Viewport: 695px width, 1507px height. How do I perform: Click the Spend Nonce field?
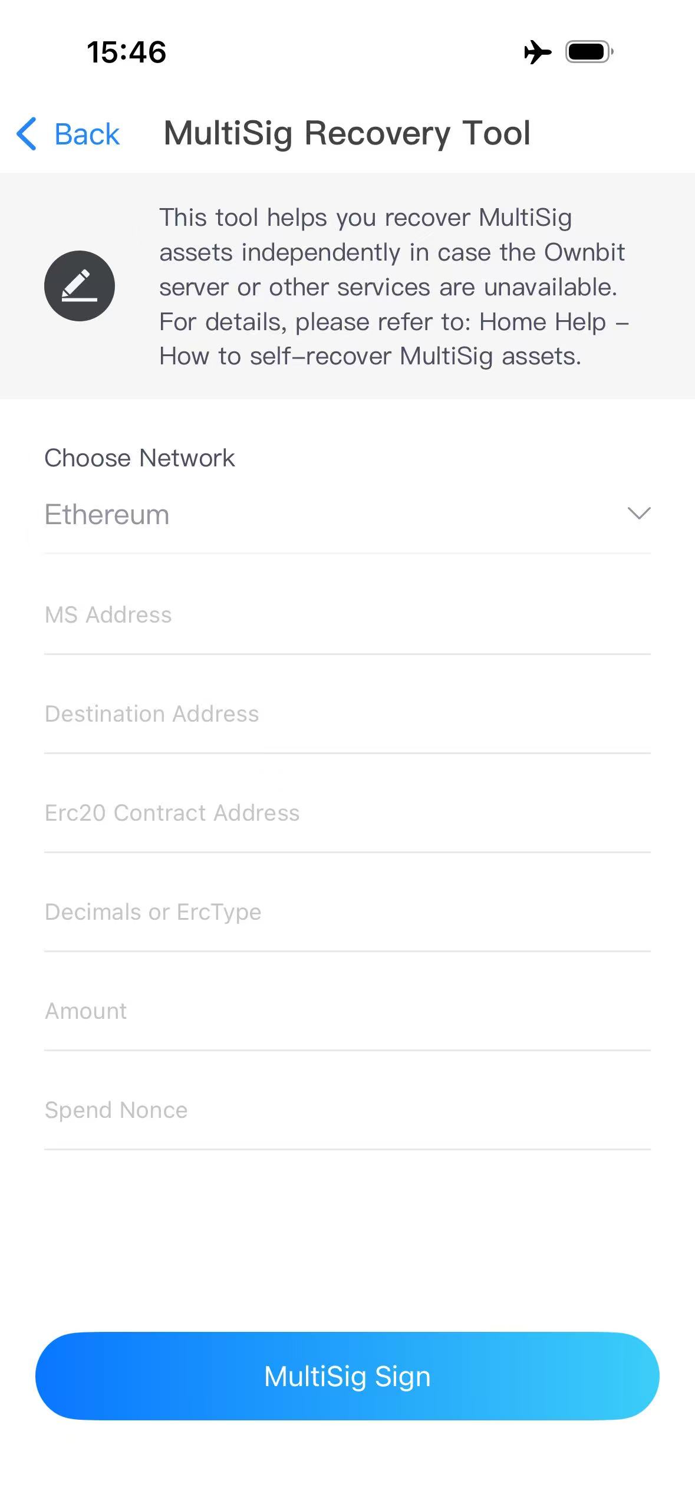click(347, 1110)
